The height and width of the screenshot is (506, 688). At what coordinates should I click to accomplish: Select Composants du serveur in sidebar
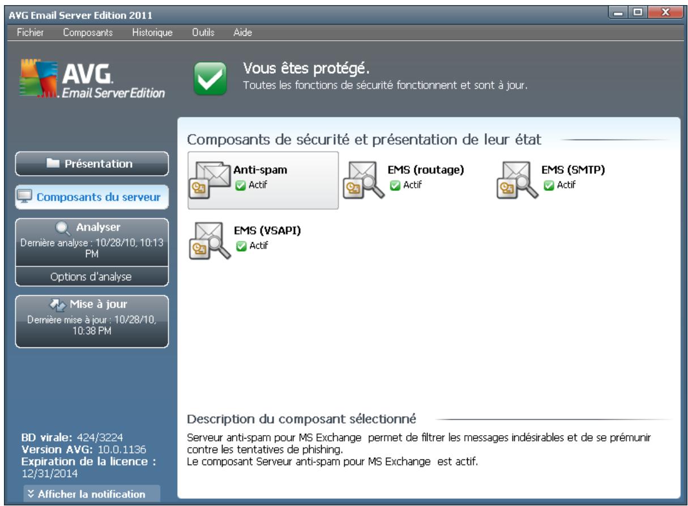[91, 198]
